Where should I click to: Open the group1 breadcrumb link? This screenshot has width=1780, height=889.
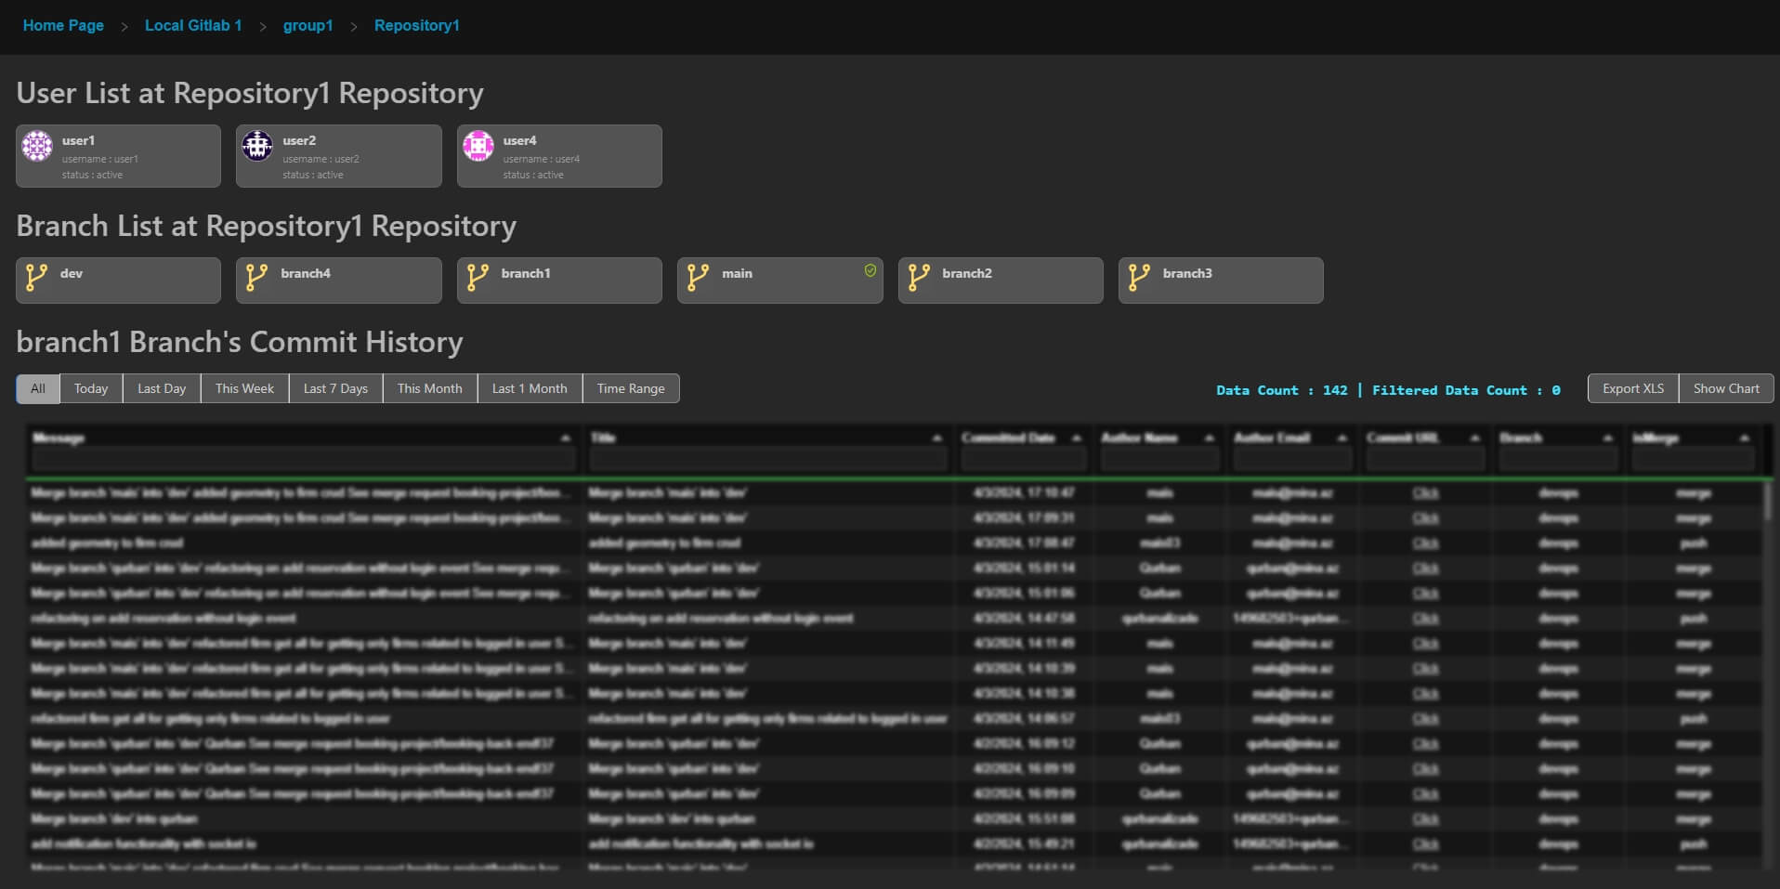point(308,26)
